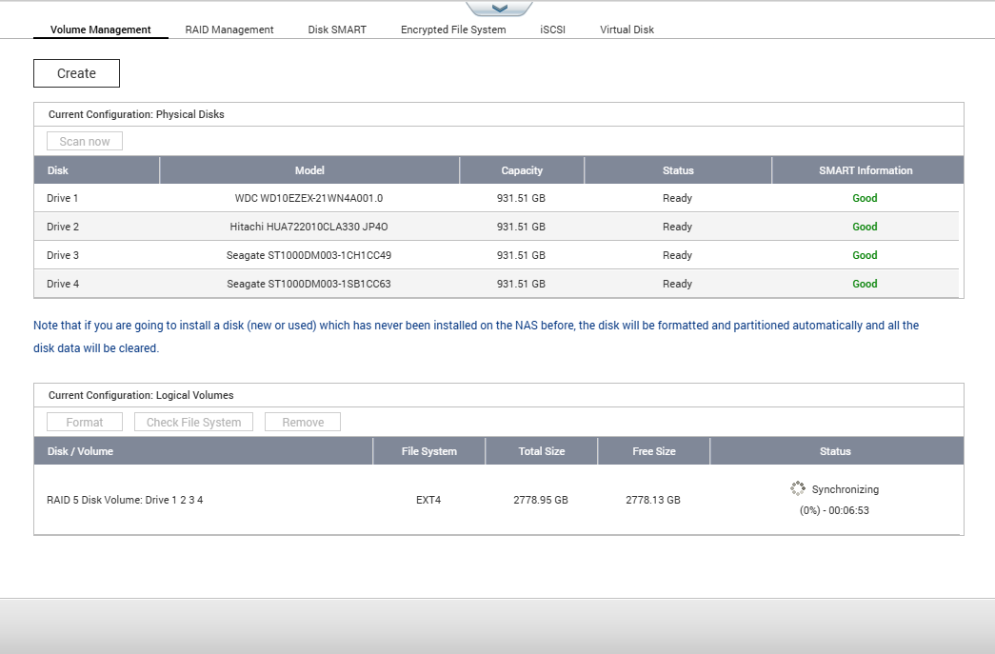Click the Model column header

[309, 170]
